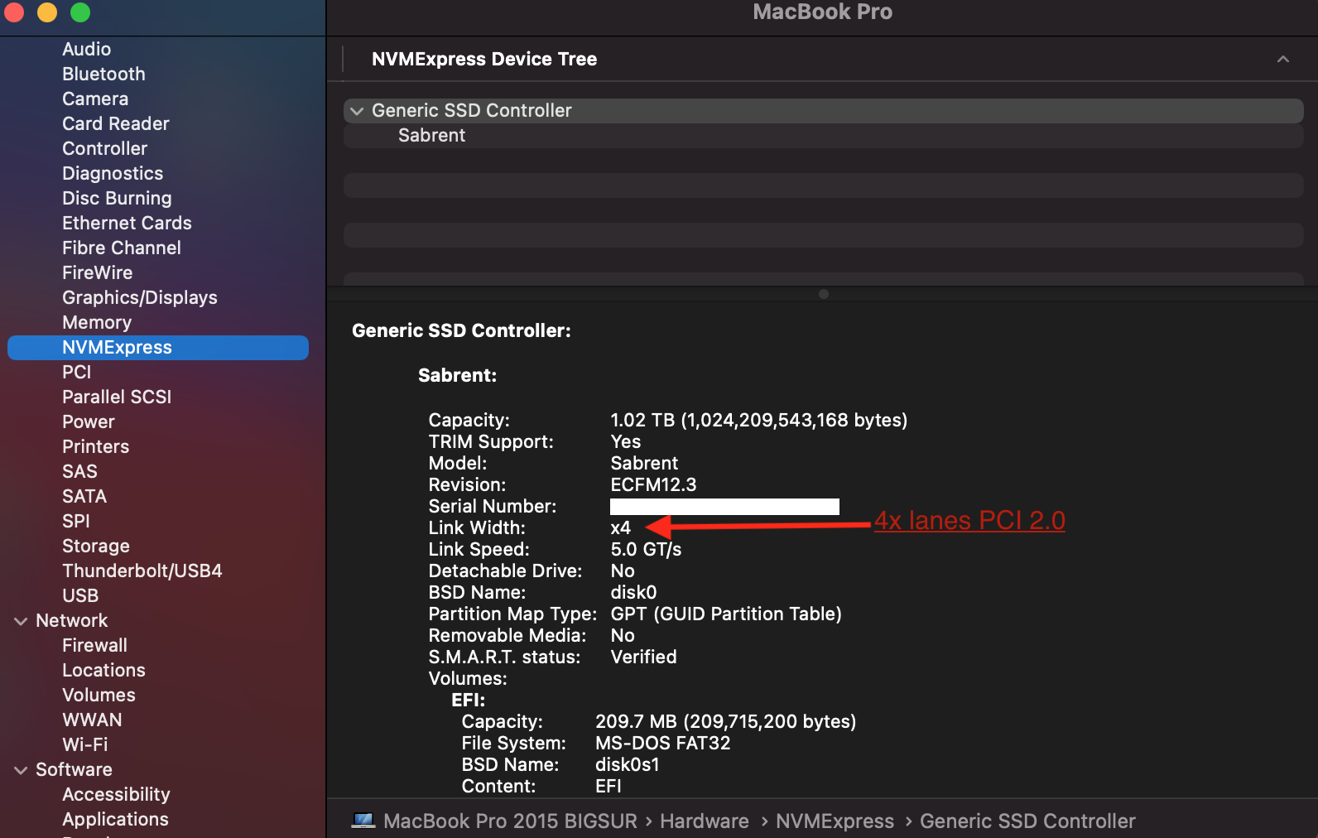Show Graphics/Displays hardware information
This screenshot has height=838, width=1318.
coord(139,298)
